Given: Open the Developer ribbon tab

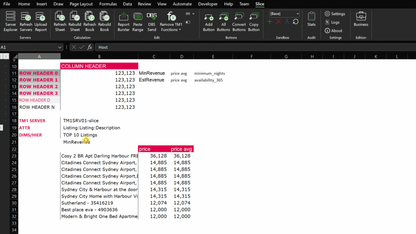Looking at the screenshot, I should pyautogui.click(x=208, y=4).
